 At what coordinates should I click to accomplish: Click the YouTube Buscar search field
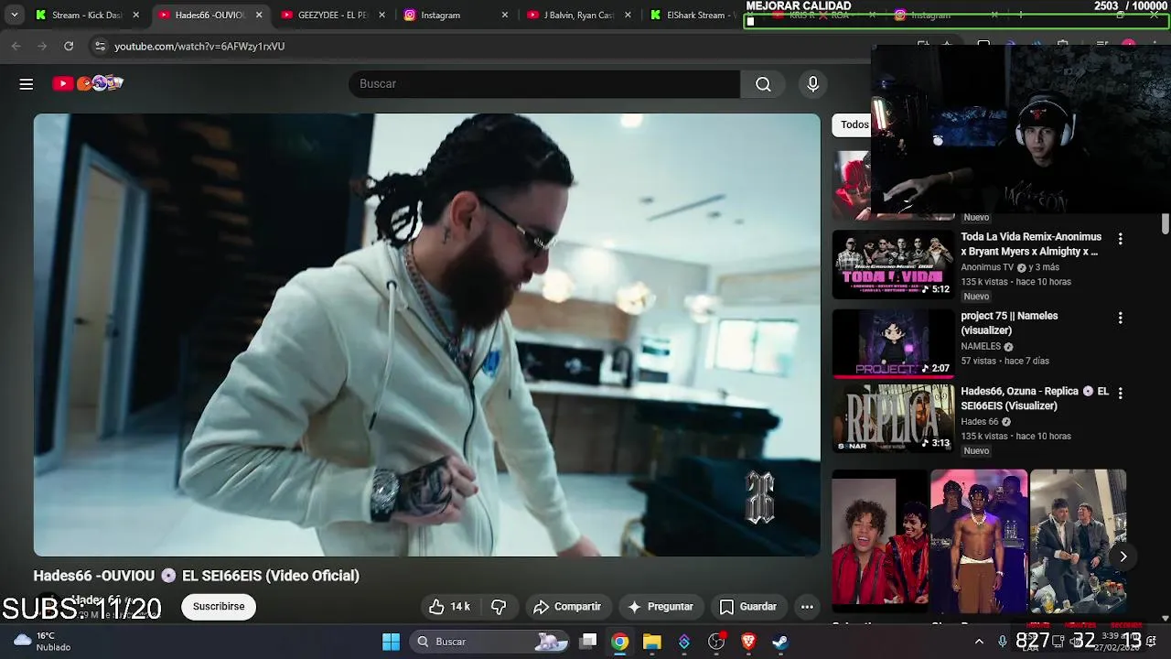[x=544, y=84]
